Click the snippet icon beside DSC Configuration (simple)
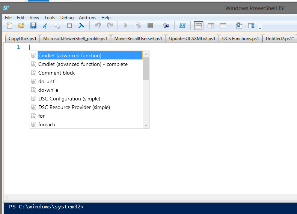The image size is (297, 214). point(33,99)
